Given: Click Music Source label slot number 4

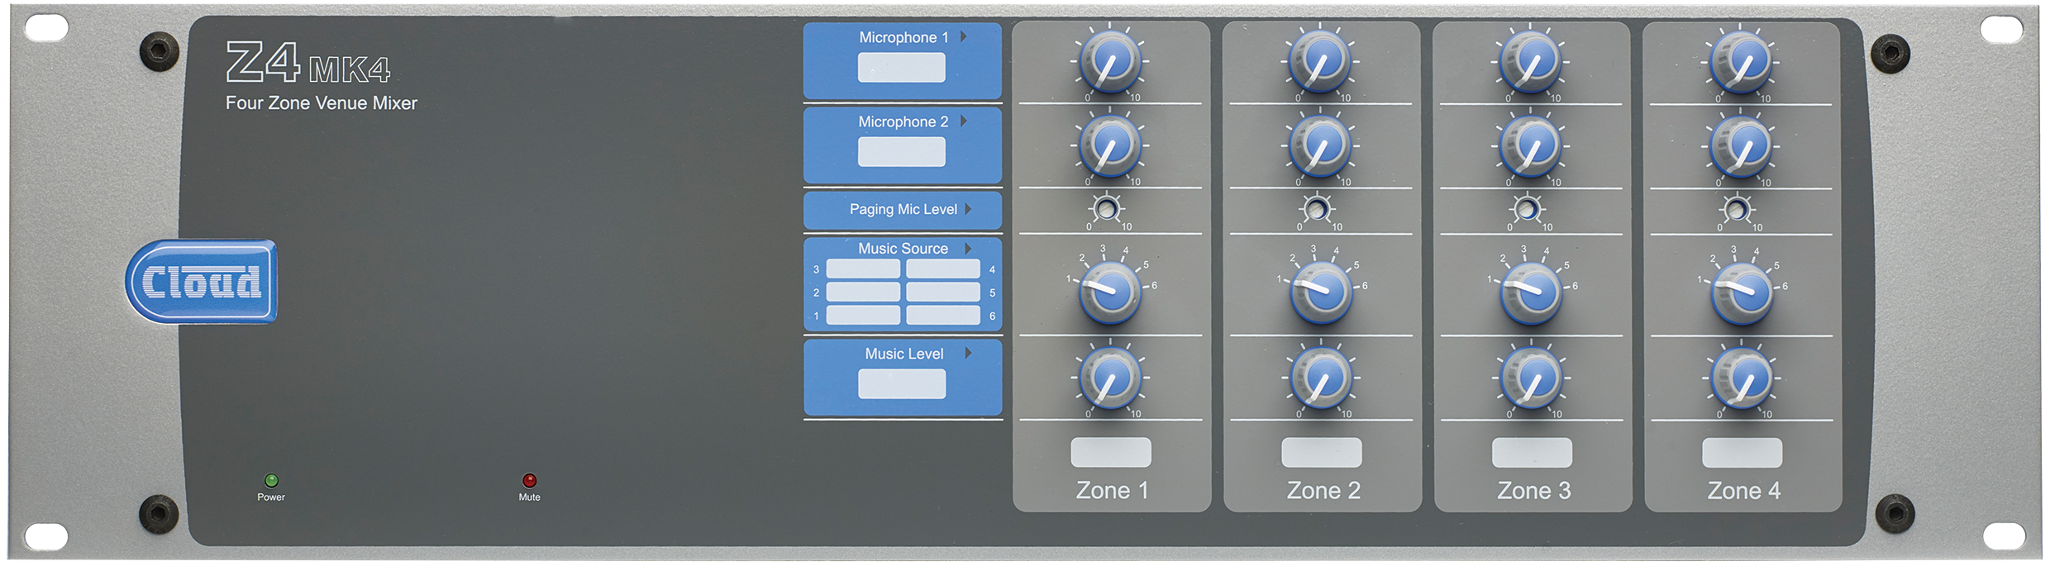Looking at the screenshot, I should point(943,269).
